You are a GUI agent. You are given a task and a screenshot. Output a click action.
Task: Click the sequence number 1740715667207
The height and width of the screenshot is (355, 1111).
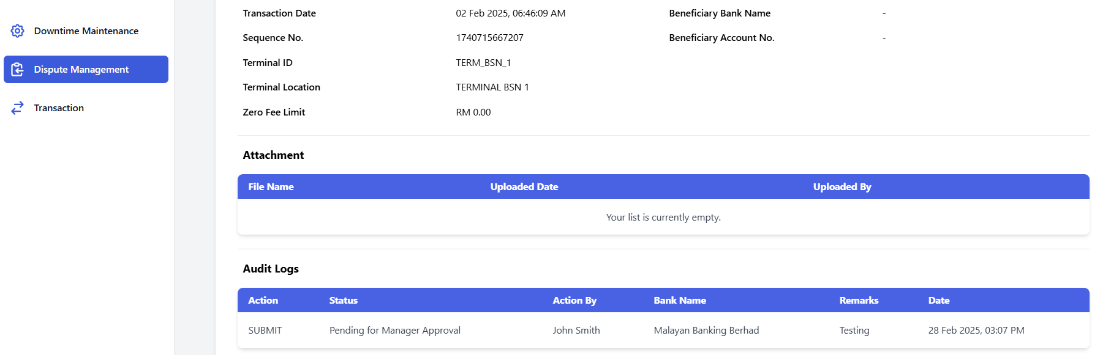489,37
